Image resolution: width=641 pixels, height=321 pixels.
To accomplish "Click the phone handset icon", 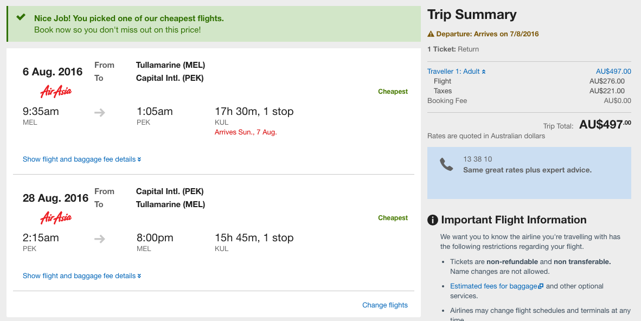I will [x=446, y=164].
